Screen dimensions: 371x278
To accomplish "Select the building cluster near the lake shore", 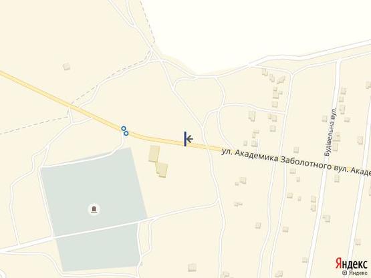I will (274, 78).
